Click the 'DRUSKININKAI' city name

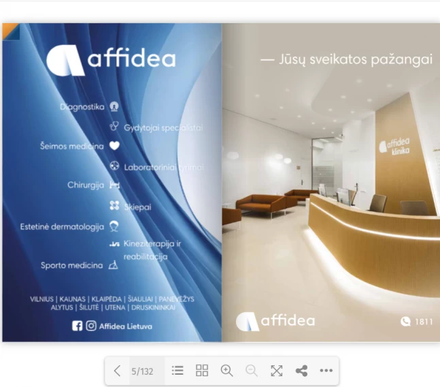(x=153, y=307)
